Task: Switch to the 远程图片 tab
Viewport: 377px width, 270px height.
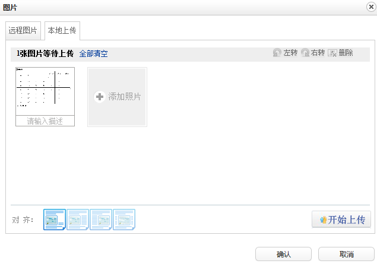Action: [x=23, y=30]
